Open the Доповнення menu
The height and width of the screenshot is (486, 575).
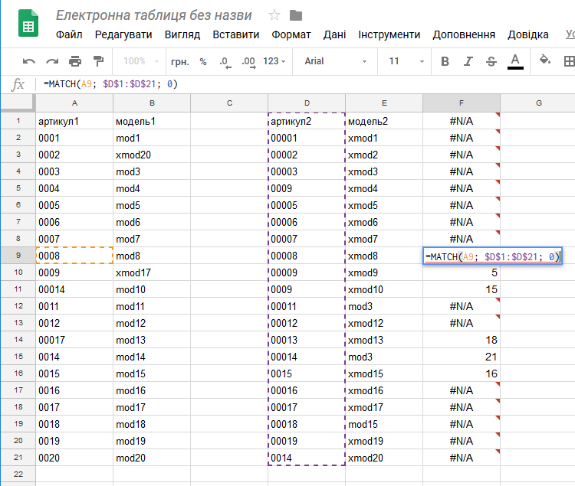pyautogui.click(x=464, y=34)
